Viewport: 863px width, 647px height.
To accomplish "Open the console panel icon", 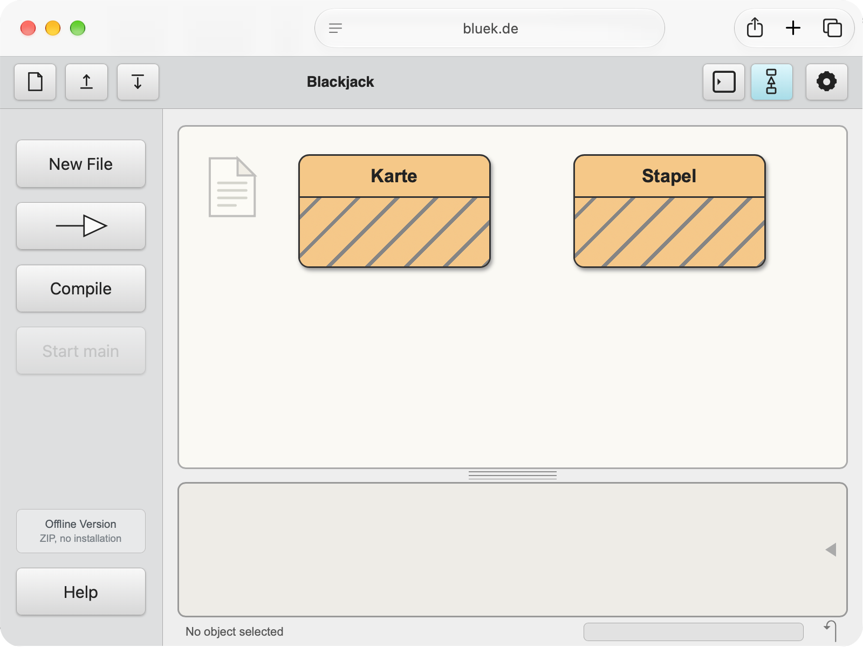I will point(724,82).
